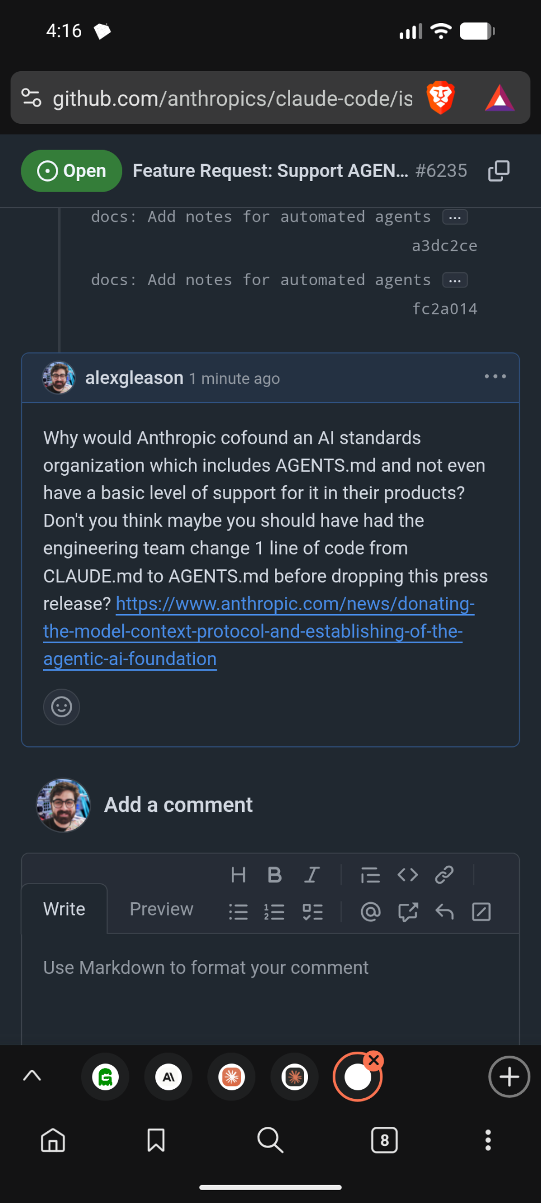Open Brave Shields lion icon in address bar
This screenshot has height=1203, width=541.
[x=441, y=97]
